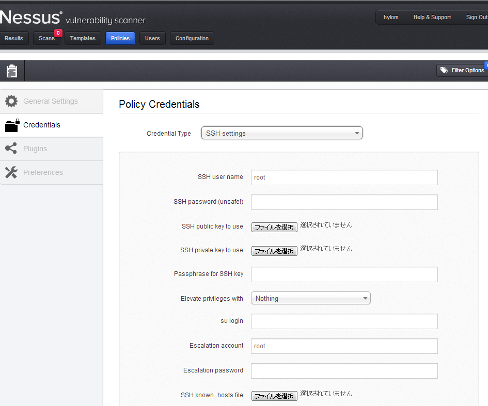The height and width of the screenshot is (406, 488).
Task: Select Preferences in sidebar
Action: 51,172
